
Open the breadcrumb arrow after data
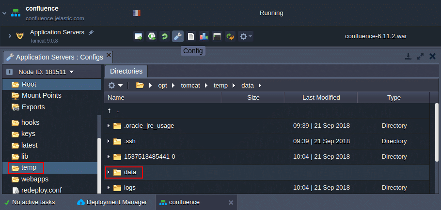(260, 86)
